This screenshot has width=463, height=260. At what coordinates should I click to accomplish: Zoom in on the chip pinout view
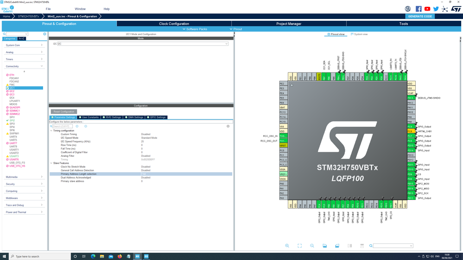[x=287, y=246]
